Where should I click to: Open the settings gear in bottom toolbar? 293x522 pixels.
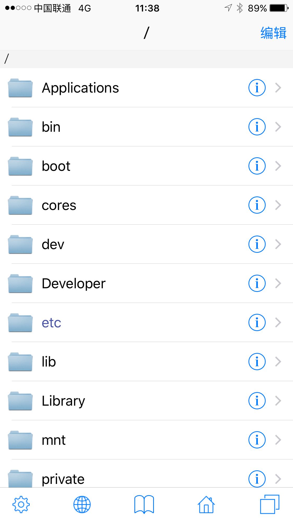coord(21,505)
